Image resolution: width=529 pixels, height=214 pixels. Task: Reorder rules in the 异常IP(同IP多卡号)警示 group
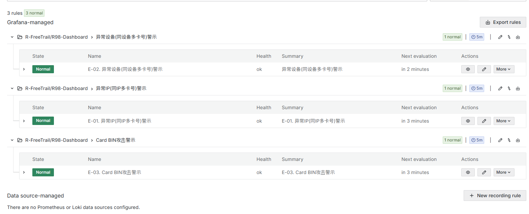pyautogui.click(x=509, y=88)
